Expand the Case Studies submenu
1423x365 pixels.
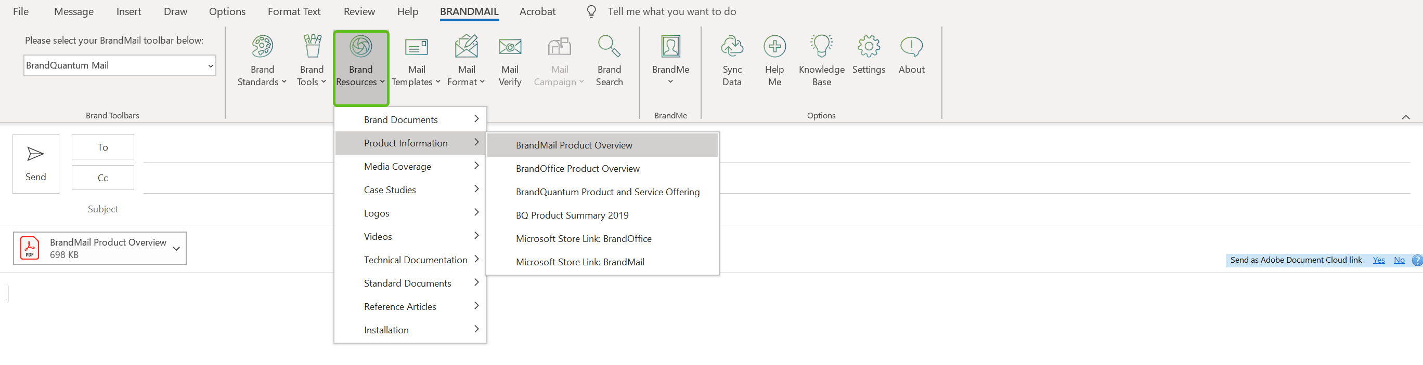pos(410,190)
